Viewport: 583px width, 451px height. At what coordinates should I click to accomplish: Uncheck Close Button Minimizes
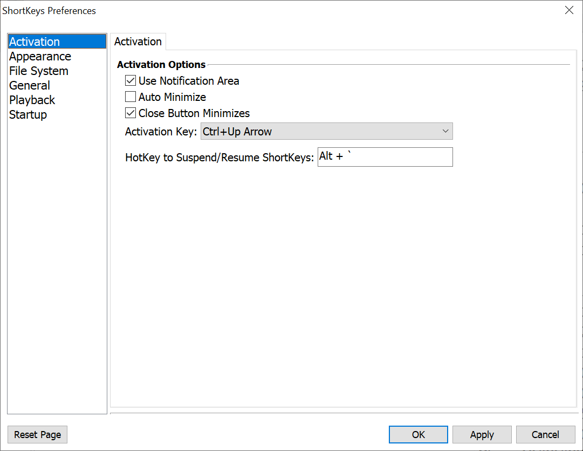click(x=131, y=113)
